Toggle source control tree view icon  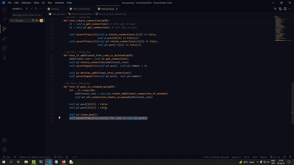point(27,9)
